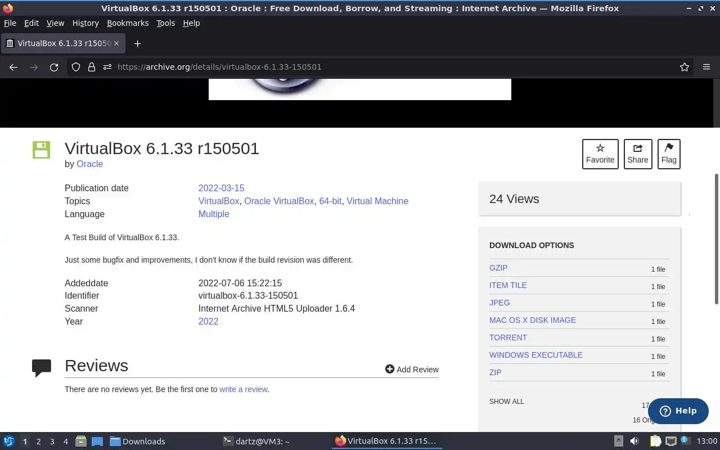Click the show desktop icon in the taskbar
Image resolution: width=720 pixels, height=450 pixels.
(x=97, y=441)
